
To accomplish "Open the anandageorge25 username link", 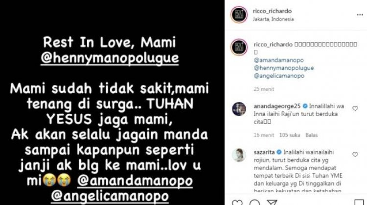I will tap(277, 106).
